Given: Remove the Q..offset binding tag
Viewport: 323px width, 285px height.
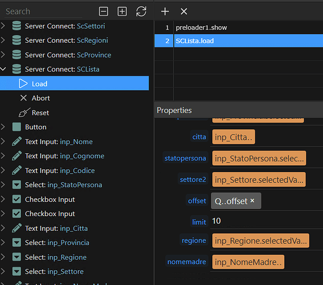Looking at the screenshot, I should [252, 201].
